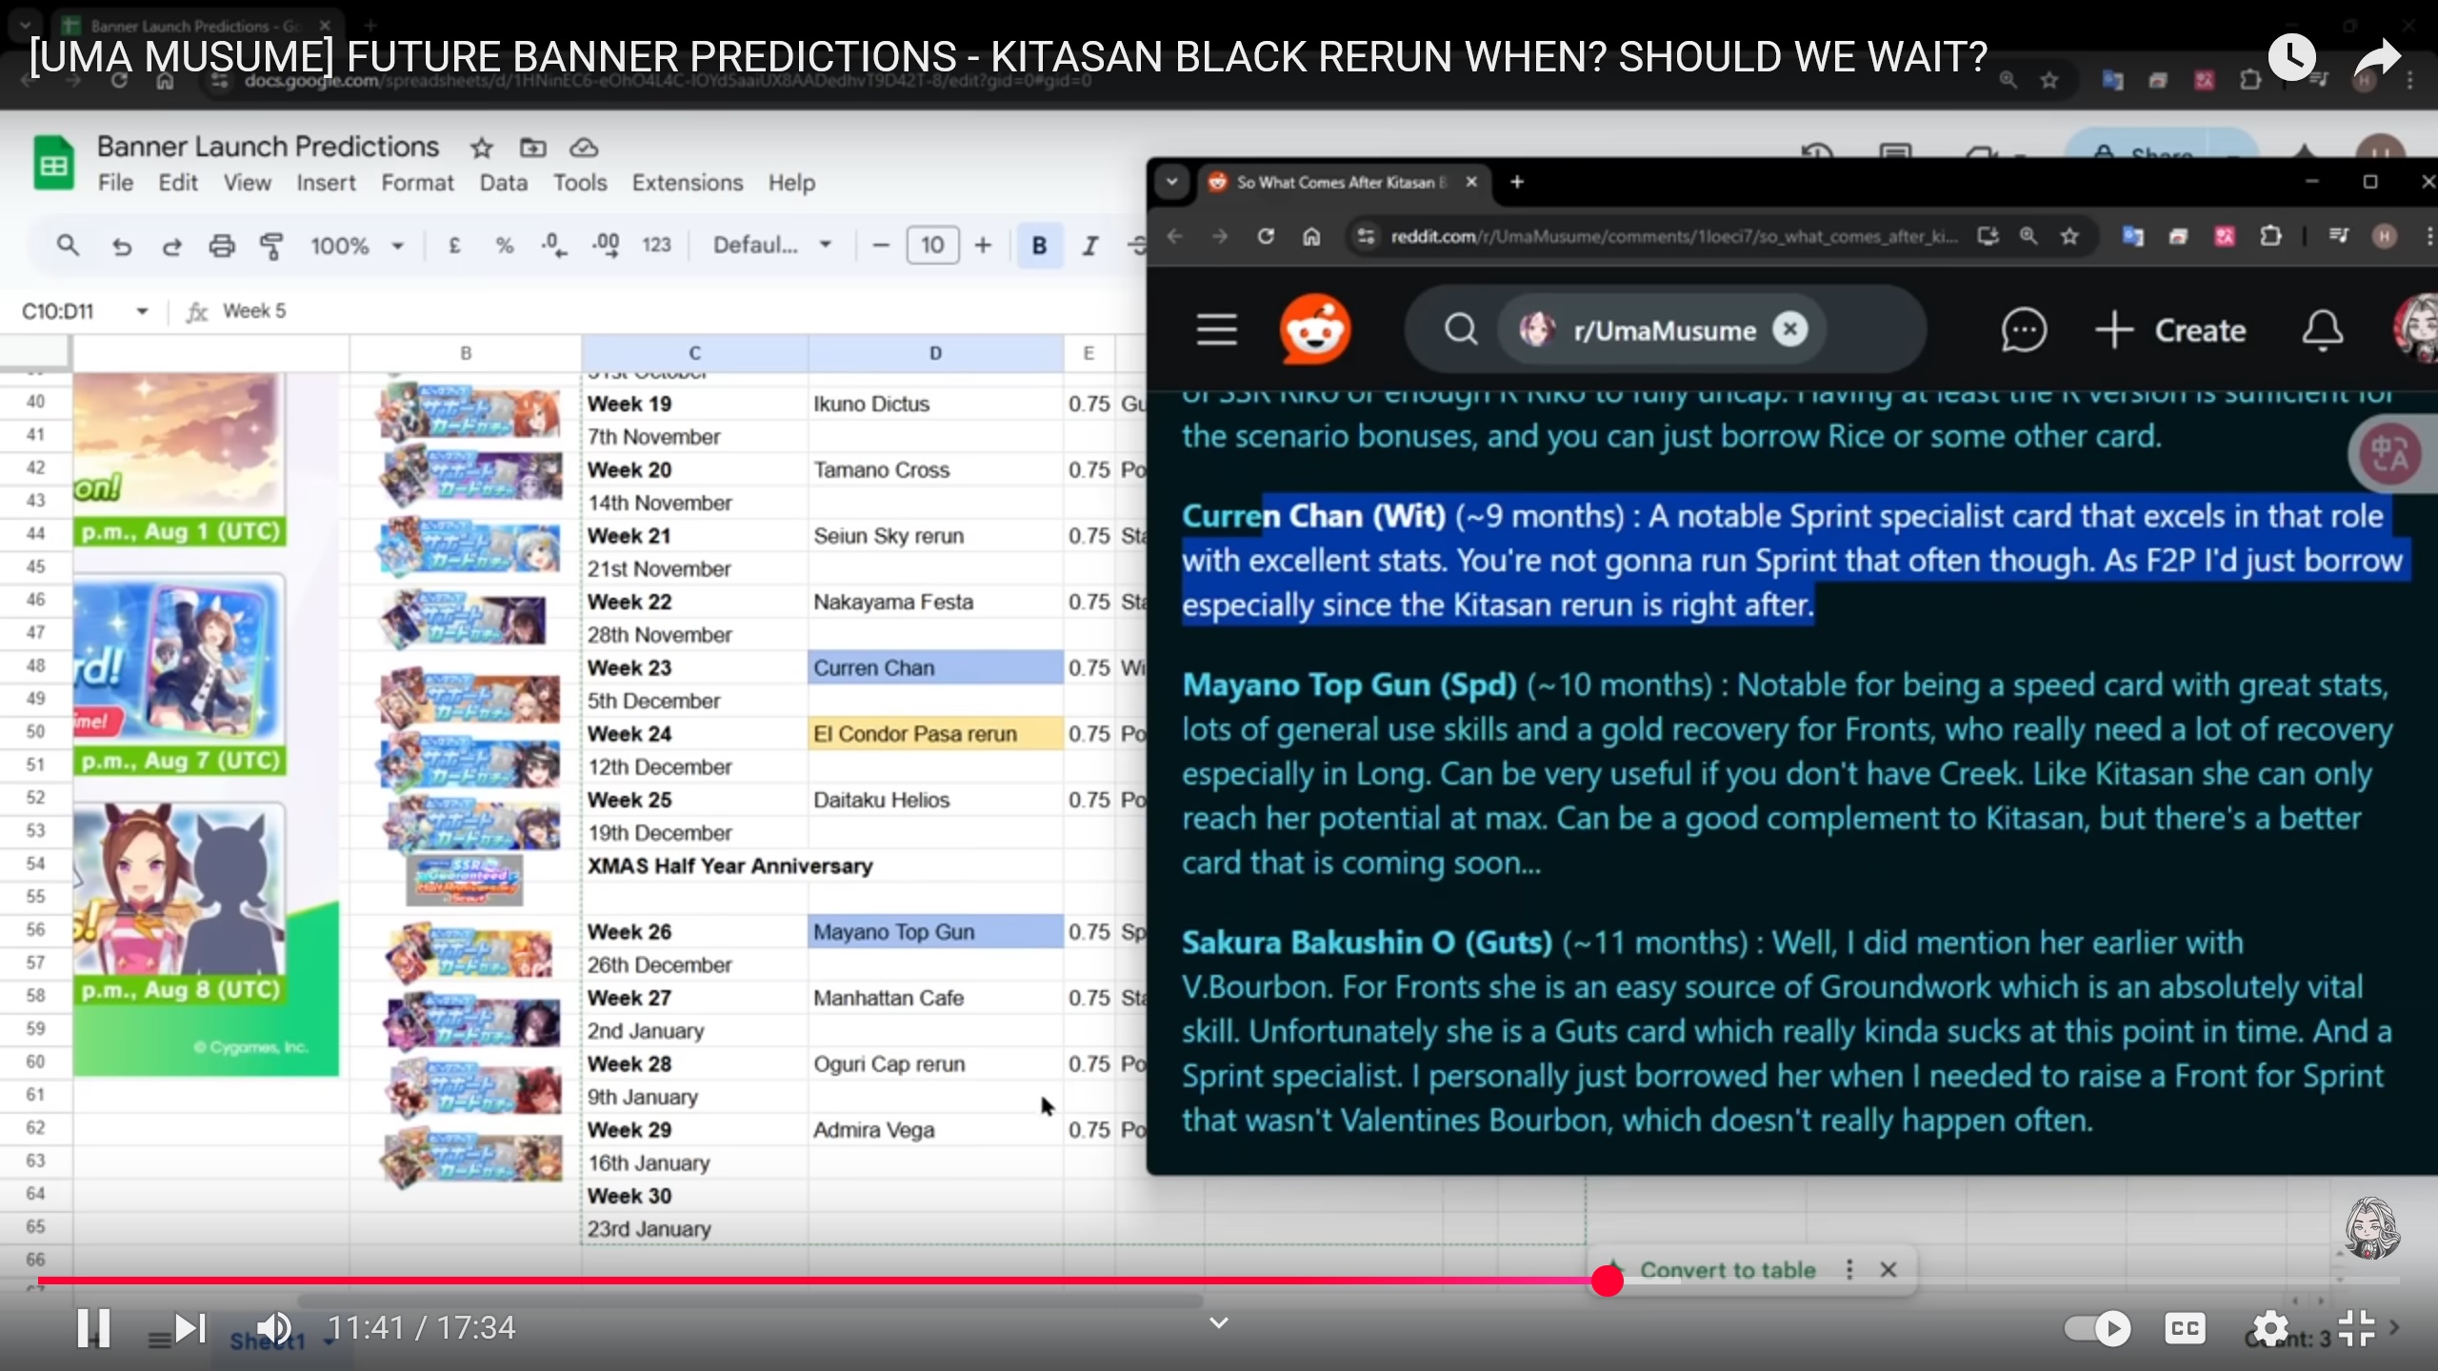Star the Banner Launch Predictions document

pyautogui.click(x=482, y=148)
